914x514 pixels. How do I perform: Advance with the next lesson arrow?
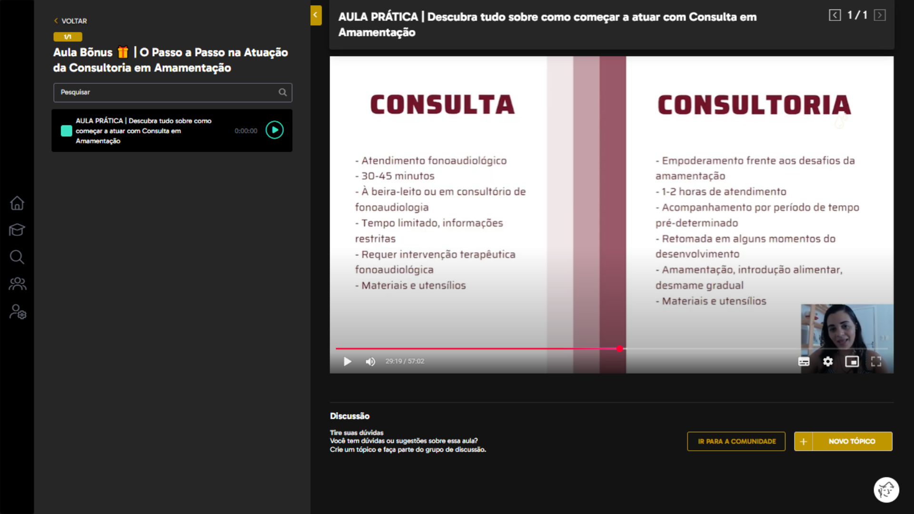(880, 15)
